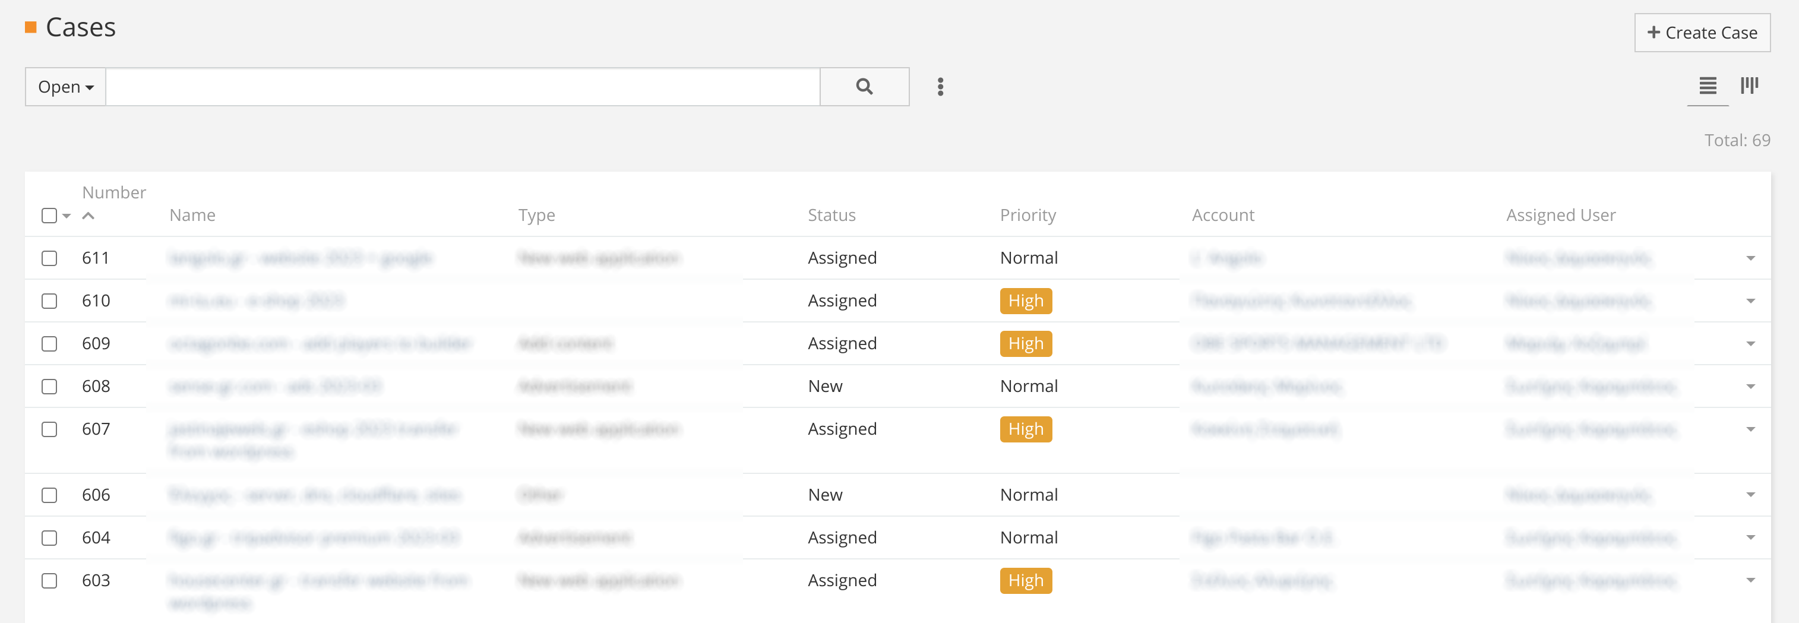Click case number 611
The height and width of the screenshot is (623, 1799).
96,258
